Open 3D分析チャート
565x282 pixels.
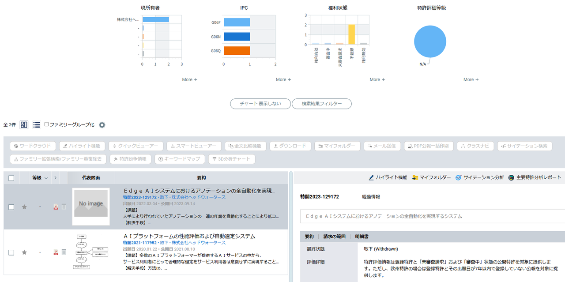coord(232,159)
